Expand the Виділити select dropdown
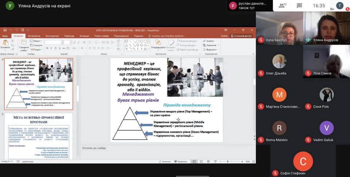The image size is (350, 177). point(211,50)
